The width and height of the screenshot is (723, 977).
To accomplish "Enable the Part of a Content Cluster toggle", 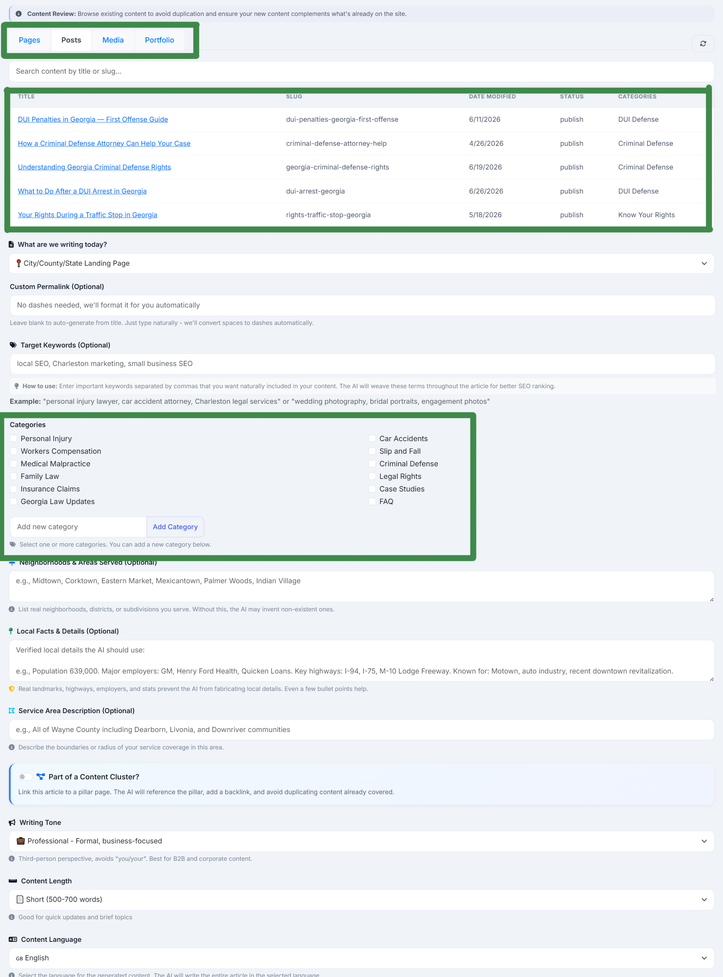I will pos(26,776).
